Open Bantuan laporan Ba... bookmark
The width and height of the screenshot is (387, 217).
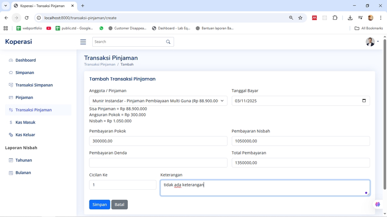tap(215, 28)
